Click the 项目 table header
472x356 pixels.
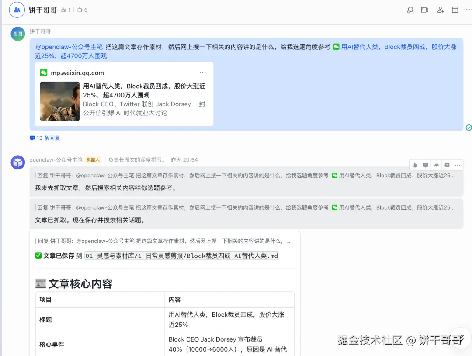100,299
